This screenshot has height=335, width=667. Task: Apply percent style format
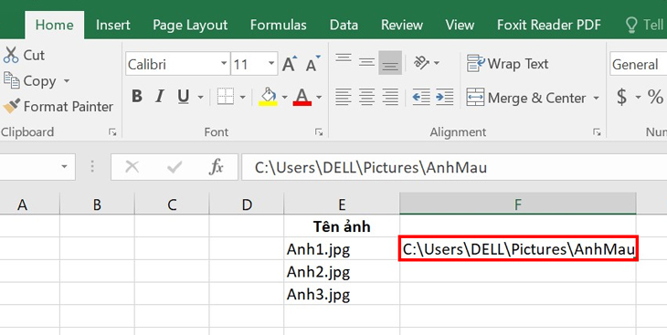pos(655,97)
